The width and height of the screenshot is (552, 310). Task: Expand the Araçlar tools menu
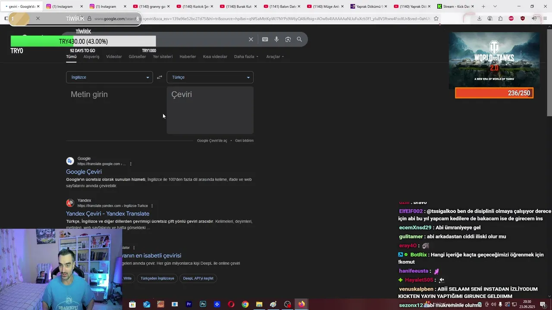(x=275, y=56)
